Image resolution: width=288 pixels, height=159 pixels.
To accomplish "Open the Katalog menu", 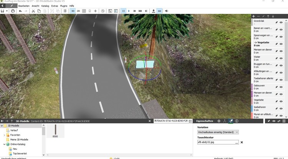I will pyautogui.click(x=45, y=6).
